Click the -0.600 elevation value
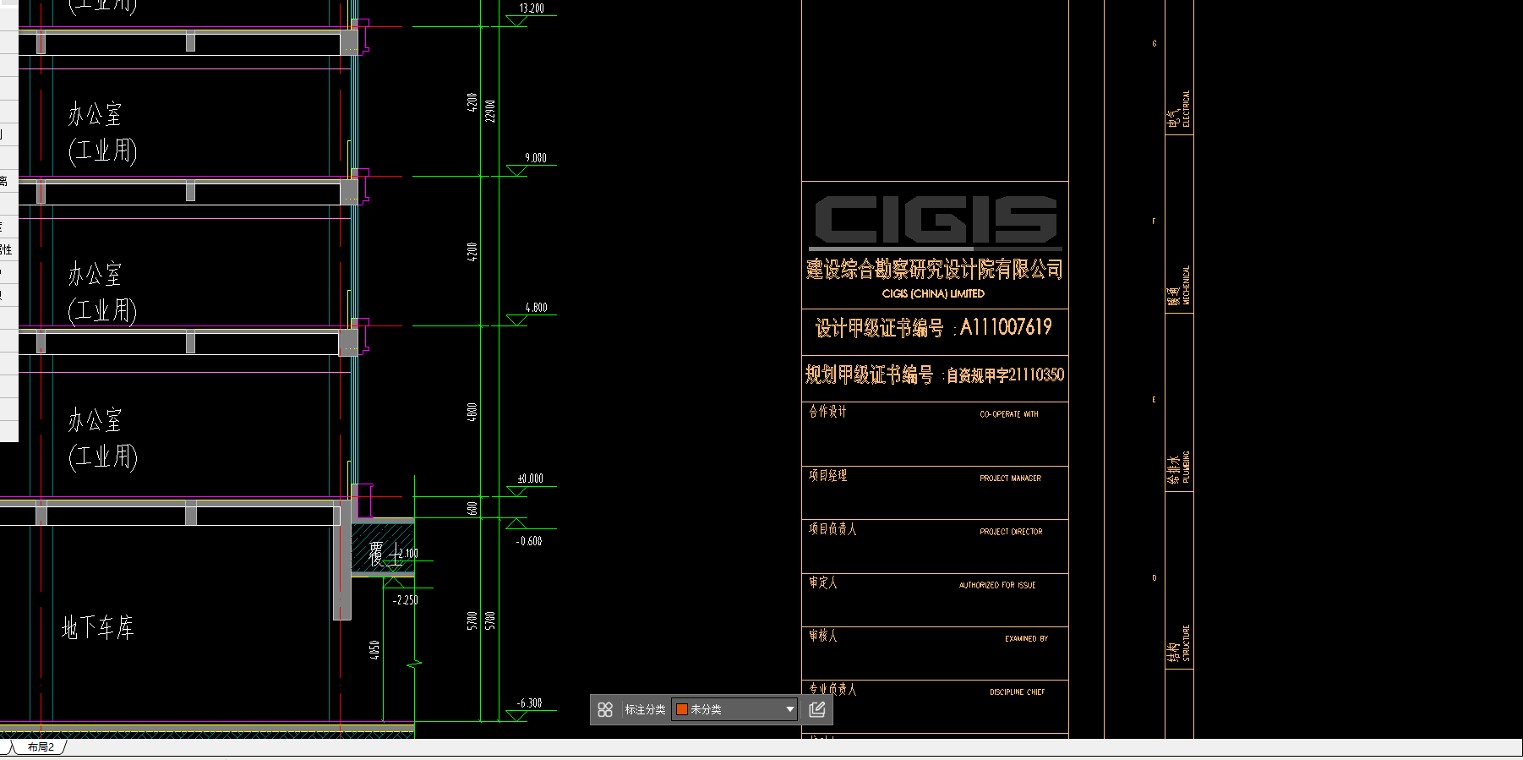 coord(529,541)
